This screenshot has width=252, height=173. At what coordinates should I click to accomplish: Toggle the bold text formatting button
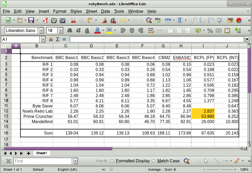coord(70,30)
